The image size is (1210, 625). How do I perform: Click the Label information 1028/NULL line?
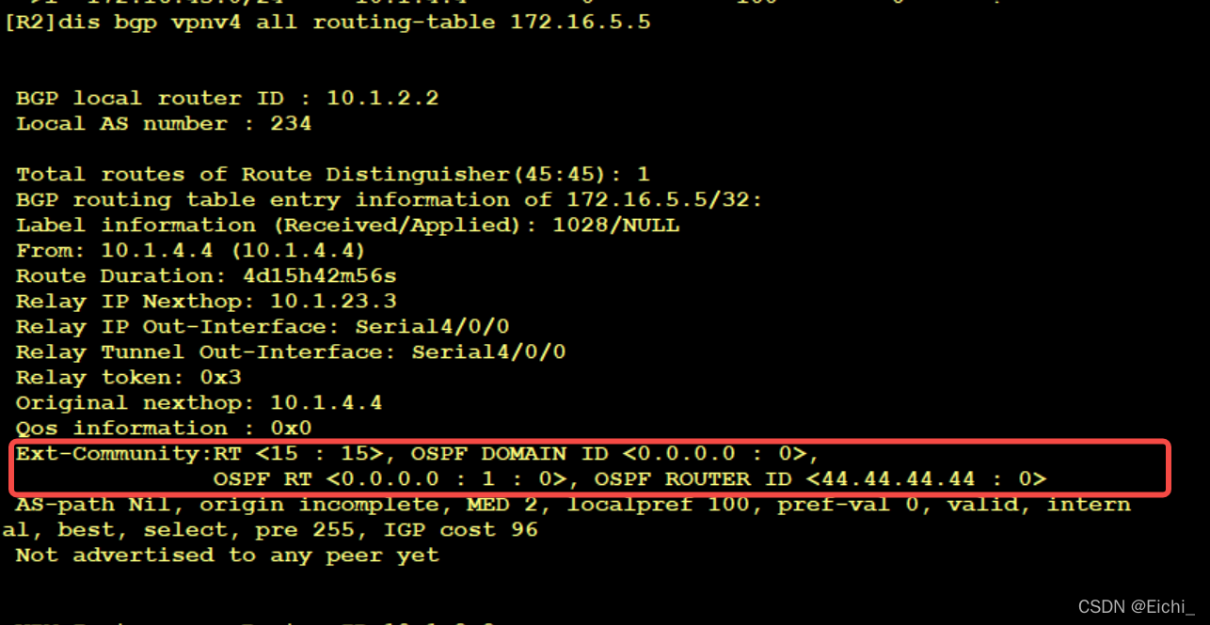click(347, 226)
